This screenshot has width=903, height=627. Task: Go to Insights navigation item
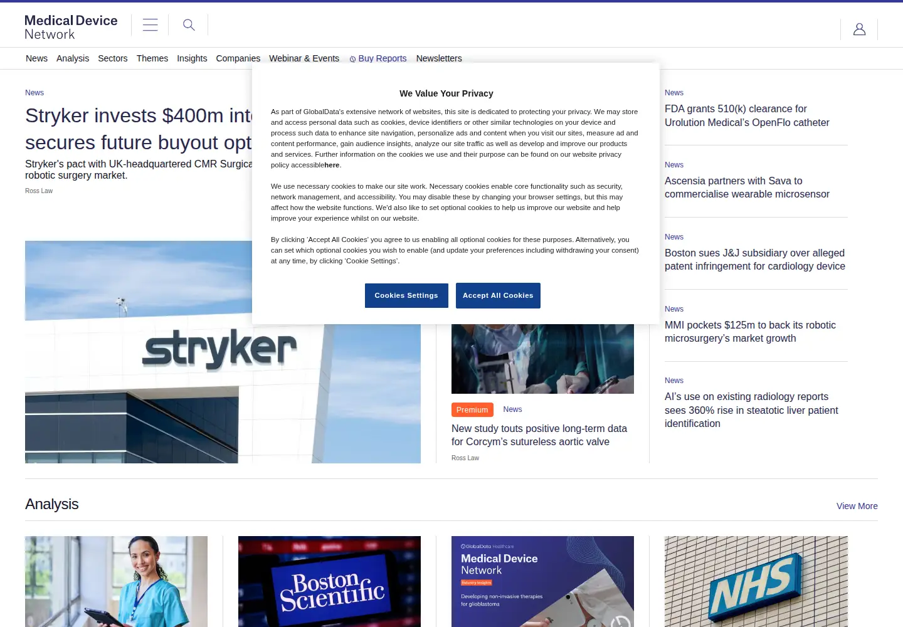coord(192,58)
